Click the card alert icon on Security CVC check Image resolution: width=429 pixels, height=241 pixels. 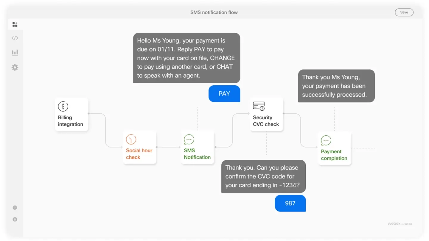[x=259, y=106]
